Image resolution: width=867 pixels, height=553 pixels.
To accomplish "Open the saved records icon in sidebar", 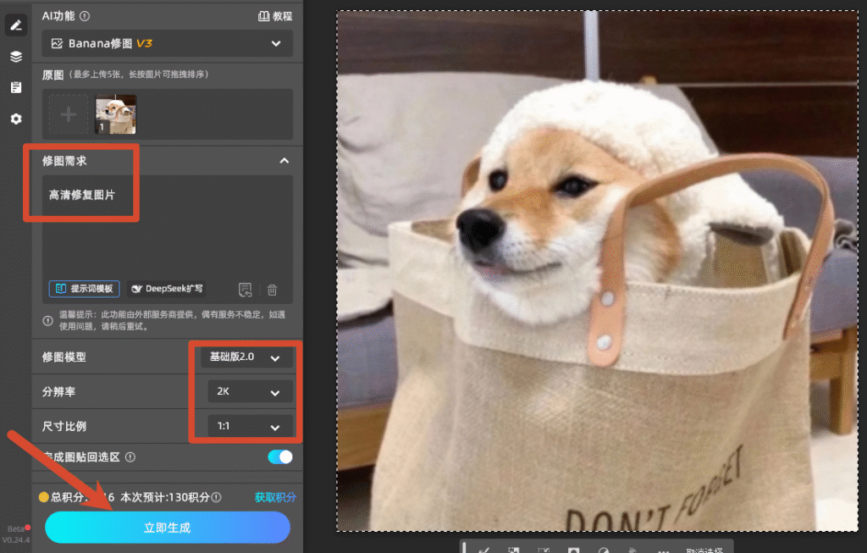I will pos(16,87).
